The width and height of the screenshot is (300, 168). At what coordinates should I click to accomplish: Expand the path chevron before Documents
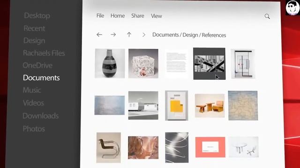pos(144,35)
